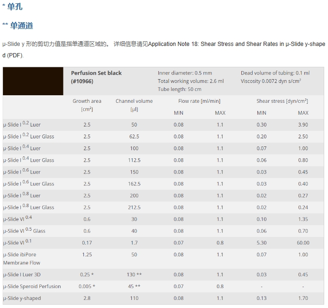Viewport: 328px width, 308px height.
Task: Click the 212.5 channel volume cell
Action: [134, 208]
